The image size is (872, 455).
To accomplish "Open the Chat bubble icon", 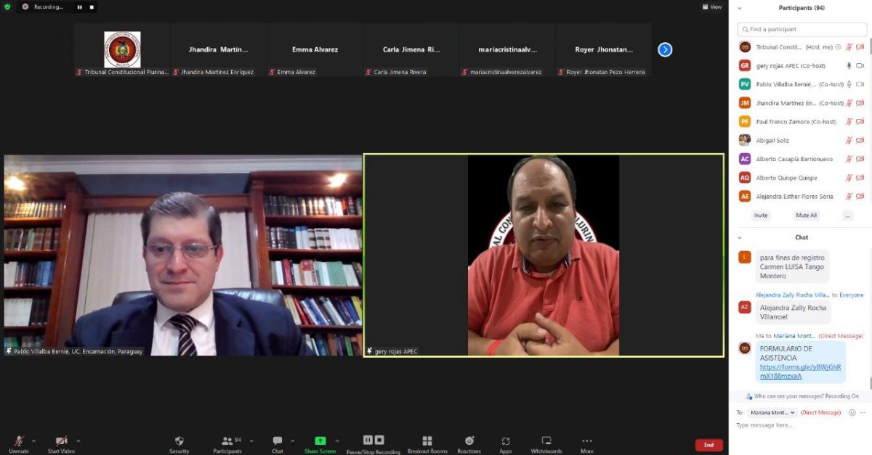I will tap(278, 441).
